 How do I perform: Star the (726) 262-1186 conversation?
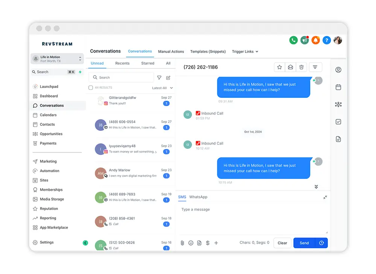(x=279, y=67)
